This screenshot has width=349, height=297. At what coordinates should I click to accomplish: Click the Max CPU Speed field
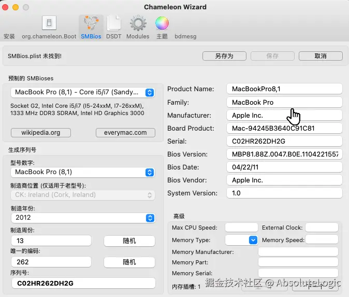point(241,228)
